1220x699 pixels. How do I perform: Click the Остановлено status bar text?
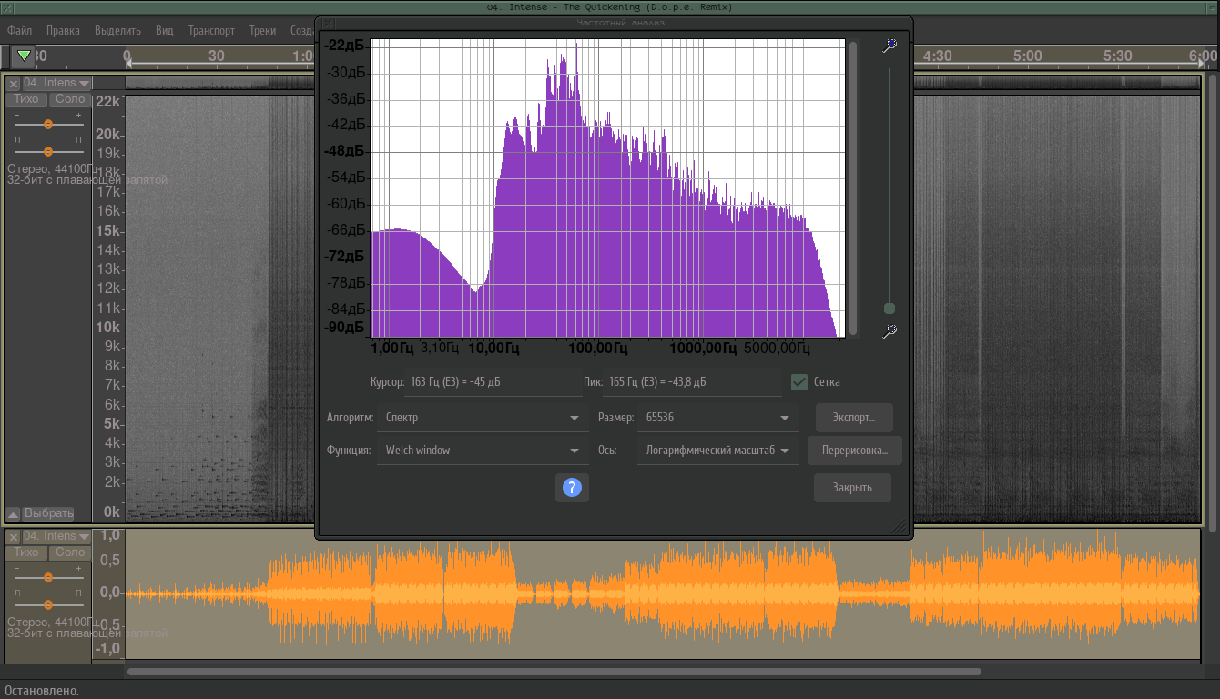[42, 691]
